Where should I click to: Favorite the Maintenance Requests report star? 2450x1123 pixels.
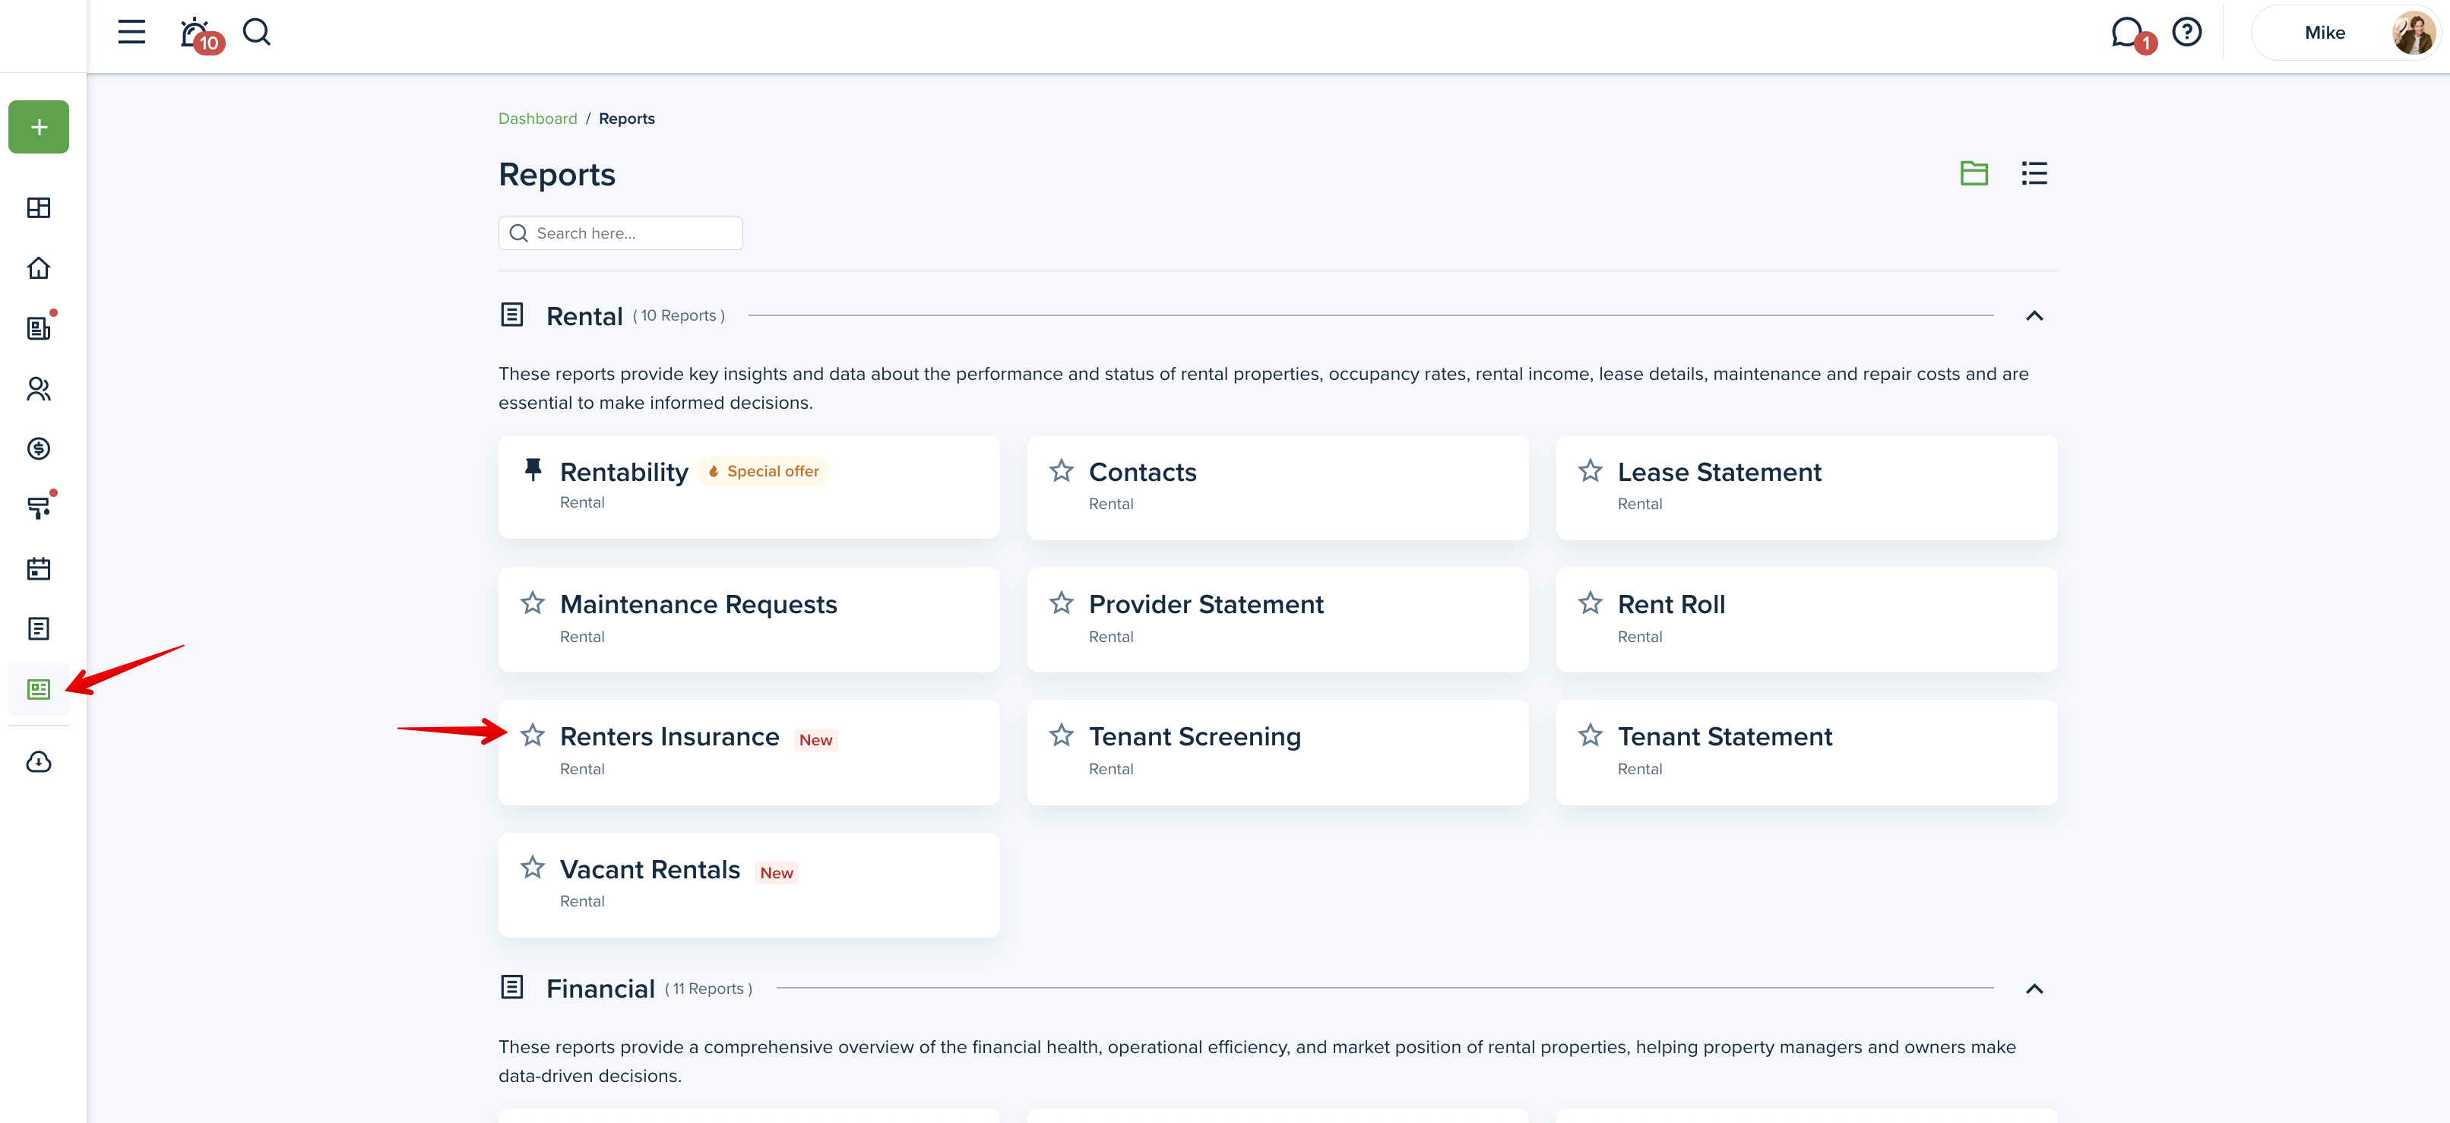tap(533, 603)
